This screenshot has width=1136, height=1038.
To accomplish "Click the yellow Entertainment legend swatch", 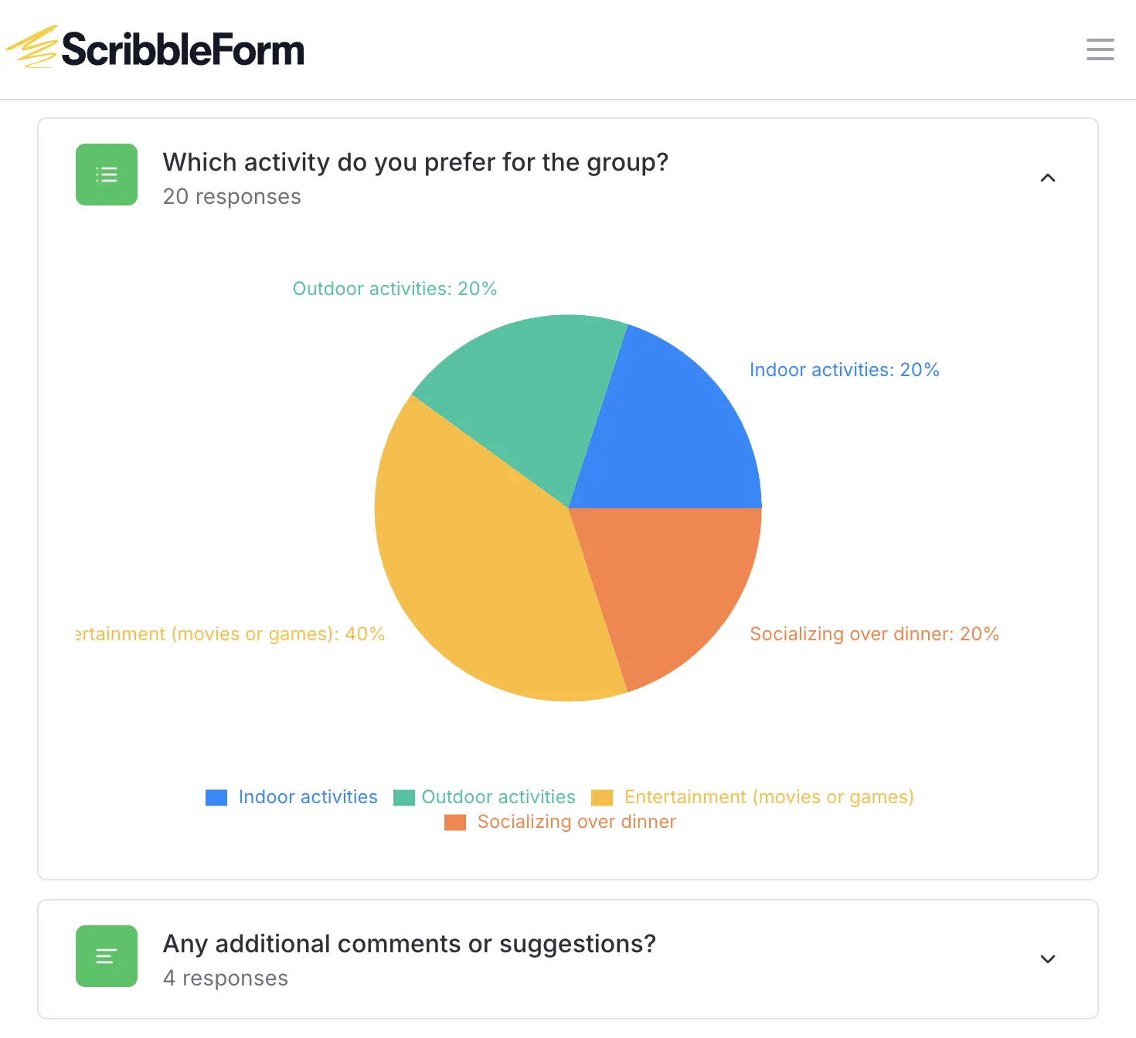I will [x=602, y=798].
